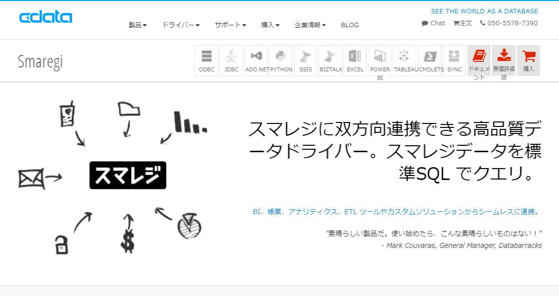The image size is (559, 296).
Task: Open the Chat link text
Action: [x=438, y=23]
